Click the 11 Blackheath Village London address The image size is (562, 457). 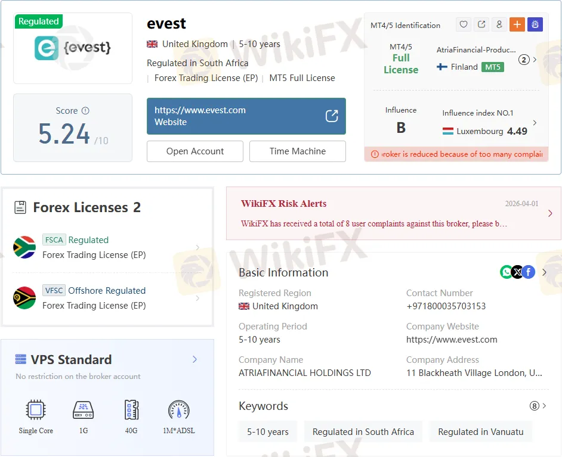pyautogui.click(x=474, y=373)
